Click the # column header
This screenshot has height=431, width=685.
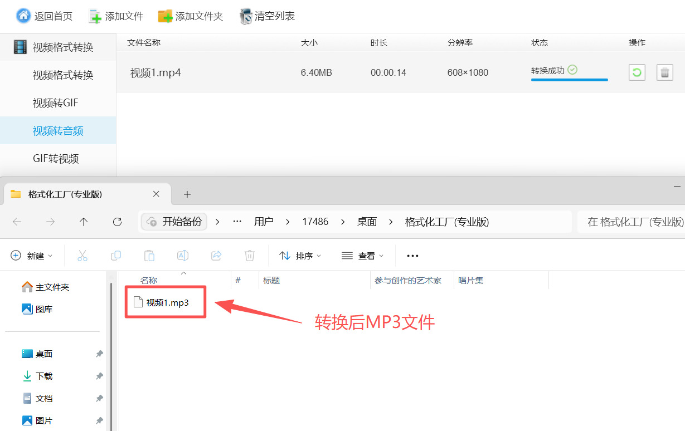(x=238, y=281)
